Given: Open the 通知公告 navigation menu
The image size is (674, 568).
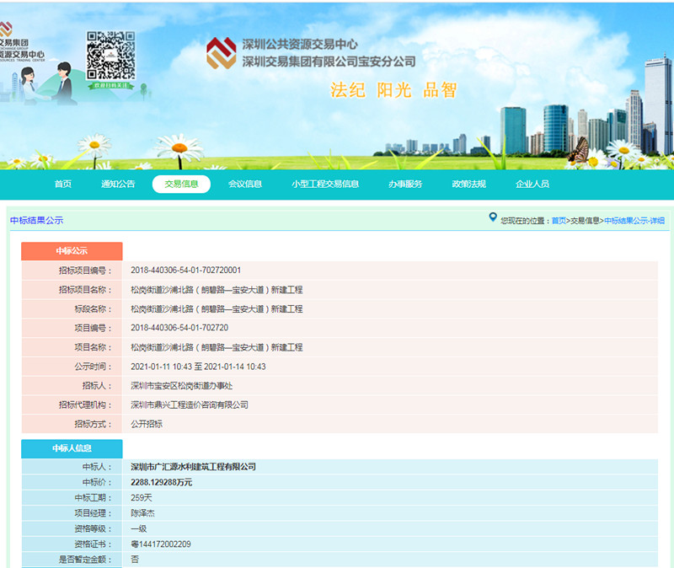Looking at the screenshot, I should 118,184.
